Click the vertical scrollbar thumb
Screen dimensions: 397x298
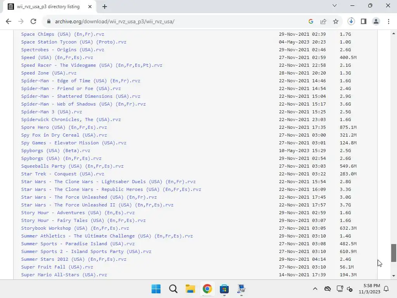pos(394,253)
